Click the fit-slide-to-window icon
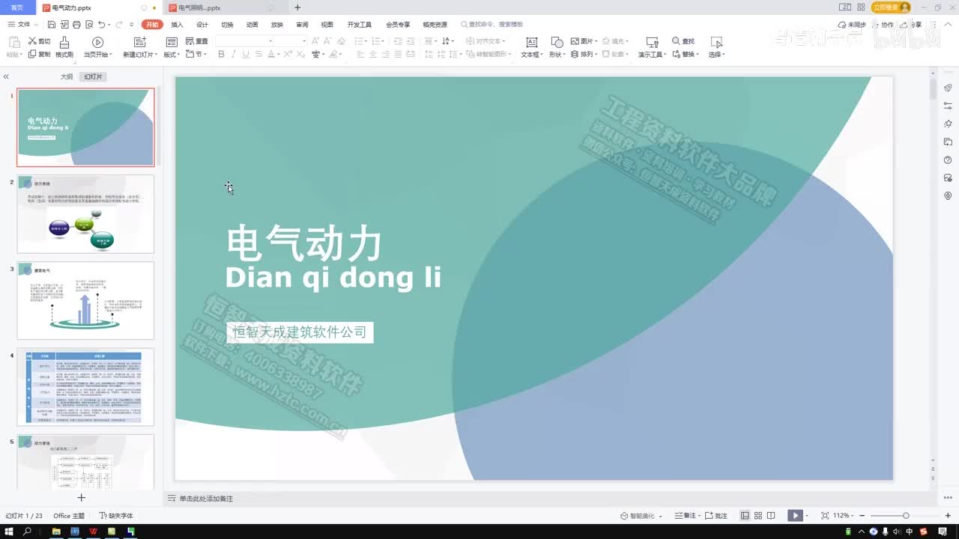This screenshot has height=539, width=959. point(825,516)
